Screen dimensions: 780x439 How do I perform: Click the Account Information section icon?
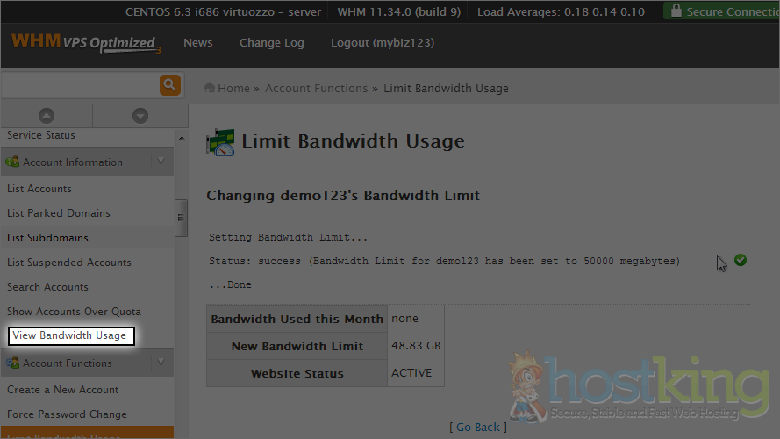(12, 162)
